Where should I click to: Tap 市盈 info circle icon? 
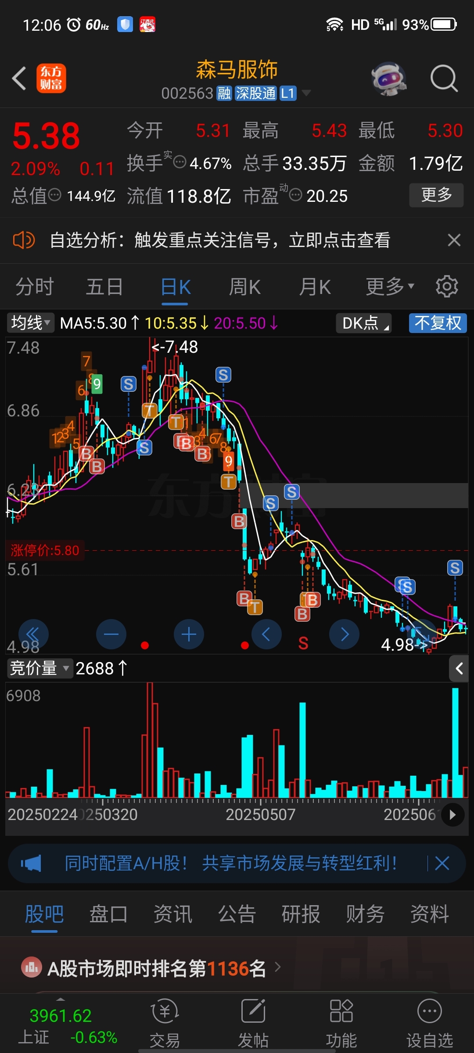point(296,194)
